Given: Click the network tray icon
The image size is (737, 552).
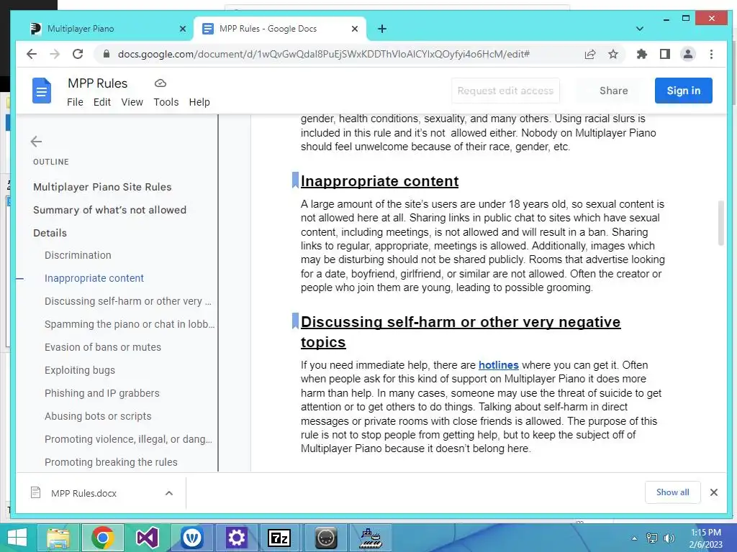Looking at the screenshot, I should [652, 538].
